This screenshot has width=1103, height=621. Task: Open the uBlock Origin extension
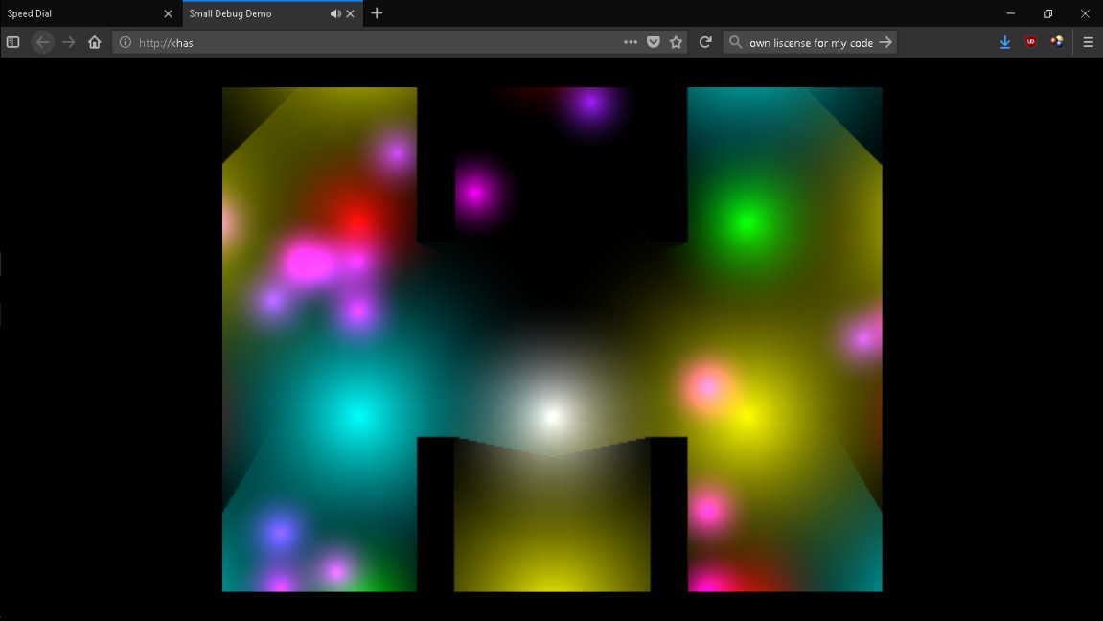[x=1031, y=42]
